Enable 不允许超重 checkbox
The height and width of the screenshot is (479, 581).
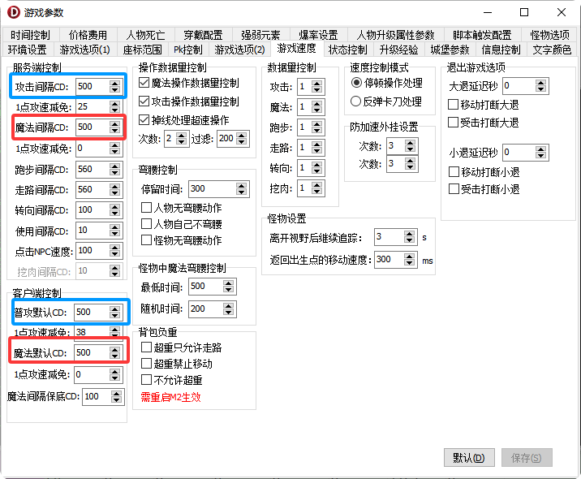(171, 380)
